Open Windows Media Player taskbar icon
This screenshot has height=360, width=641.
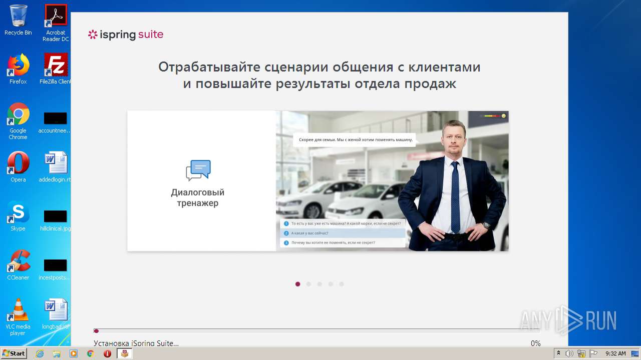click(x=74, y=353)
